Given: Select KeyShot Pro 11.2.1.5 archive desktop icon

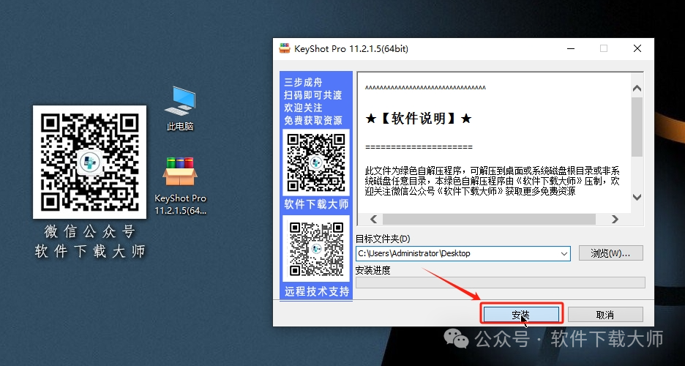Looking at the screenshot, I should [180, 186].
